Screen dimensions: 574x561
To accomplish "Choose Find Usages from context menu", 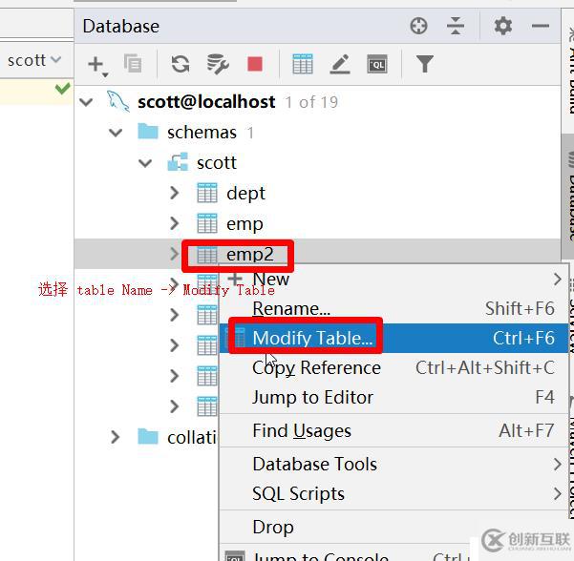I will pos(393,431).
